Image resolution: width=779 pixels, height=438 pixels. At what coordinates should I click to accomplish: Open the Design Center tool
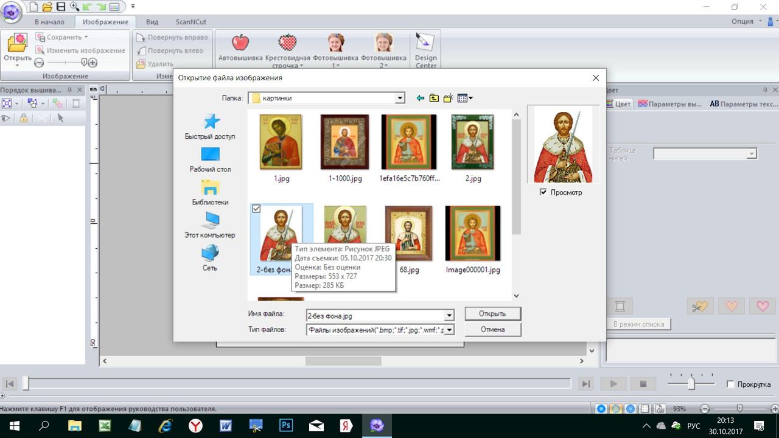point(425,50)
